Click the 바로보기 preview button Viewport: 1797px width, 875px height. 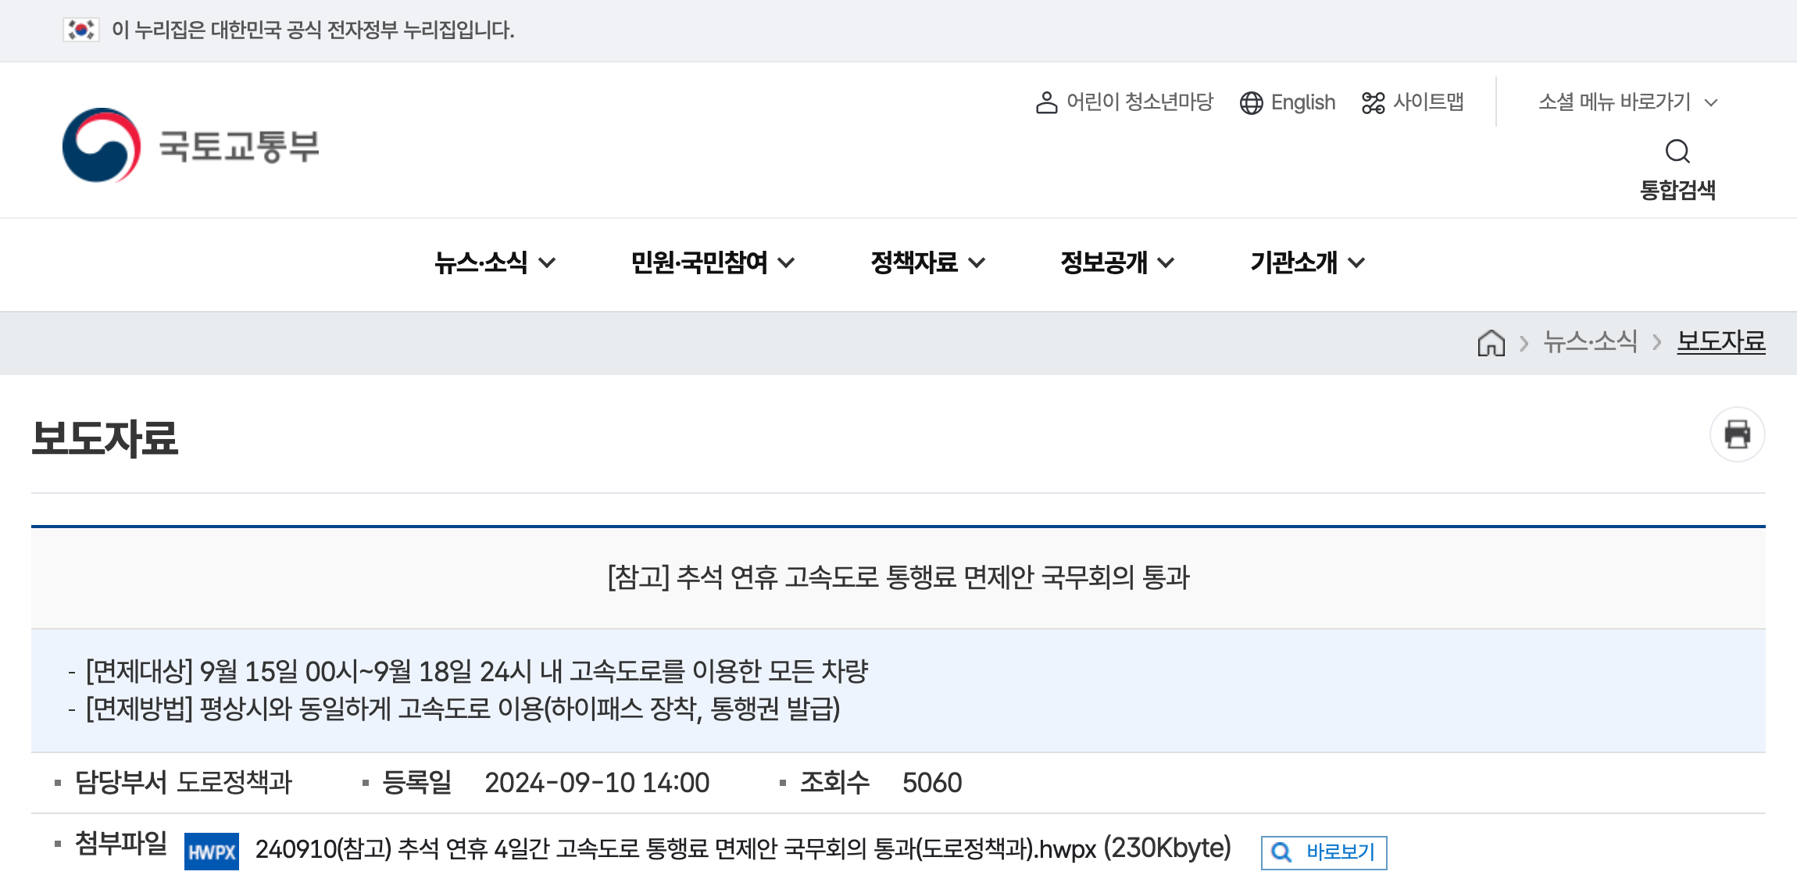(1324, 852)
